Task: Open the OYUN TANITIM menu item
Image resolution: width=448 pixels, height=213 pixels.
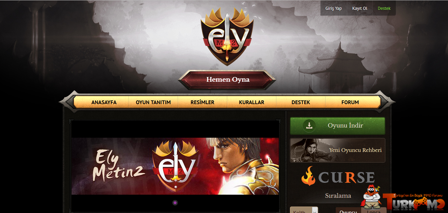Action: click(x=153, y=102)
